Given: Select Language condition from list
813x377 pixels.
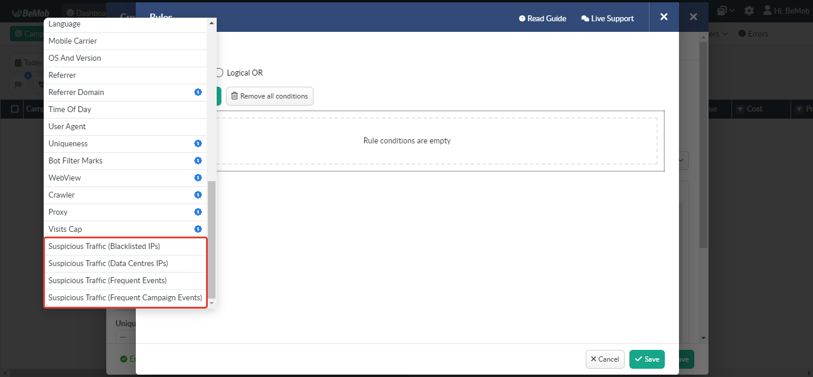Looking at the screenshot, I should (125, 24).
